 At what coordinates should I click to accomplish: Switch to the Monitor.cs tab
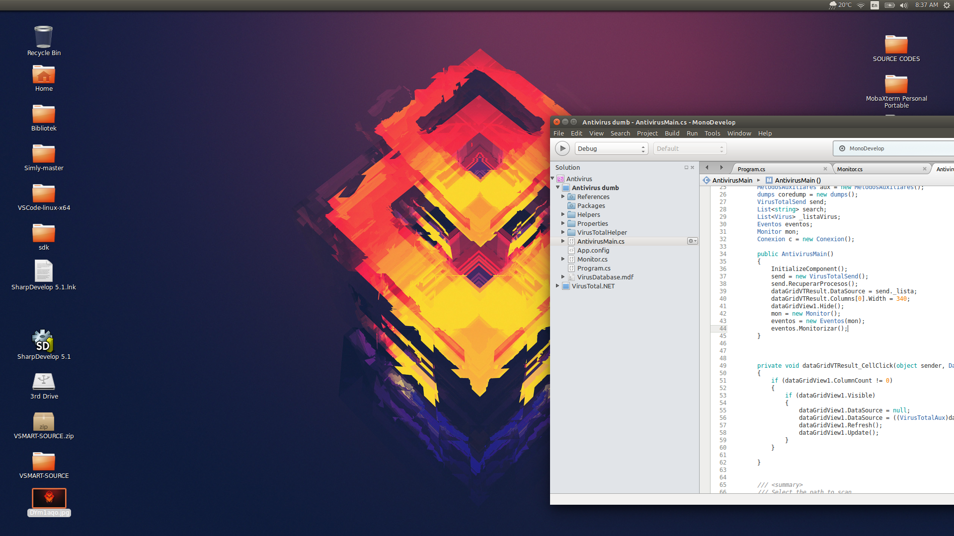[x=850, y=169]
